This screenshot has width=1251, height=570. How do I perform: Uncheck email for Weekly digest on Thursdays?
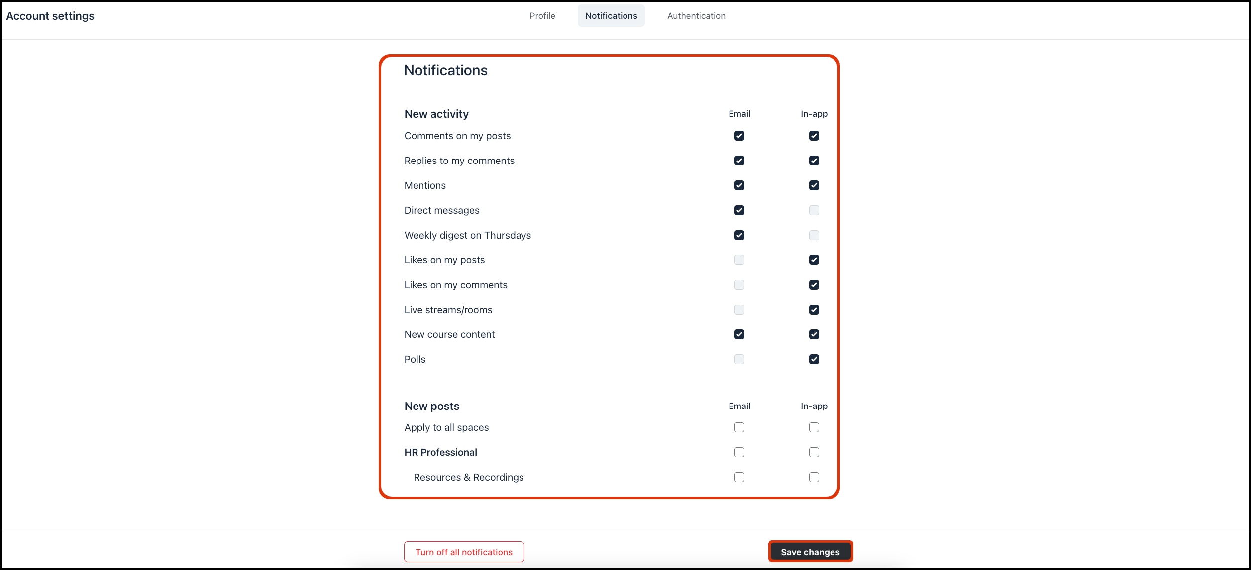pyautogui.click(x=739, y=235)
